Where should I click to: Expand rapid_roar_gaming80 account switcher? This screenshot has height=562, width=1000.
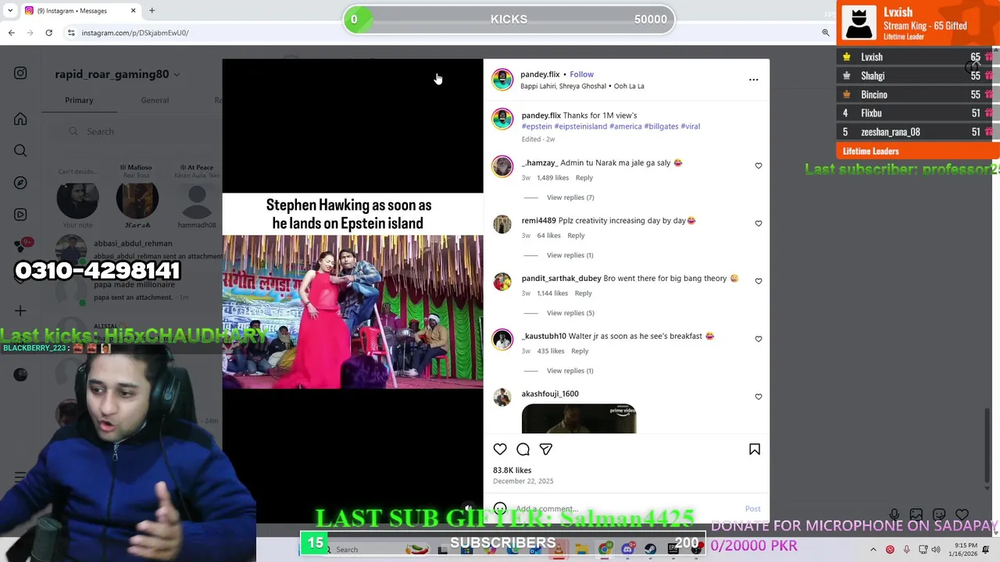click(x=177, y=74)
